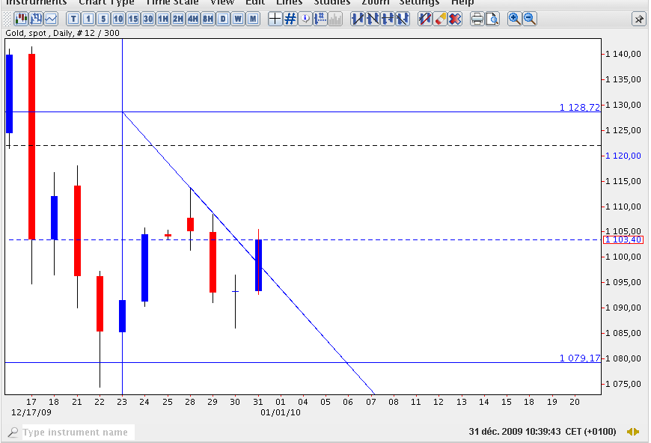Click the zoom out magnifier icon
Image resolution: width=651 pixels, height=443 pixels.
tap(530, 19)
